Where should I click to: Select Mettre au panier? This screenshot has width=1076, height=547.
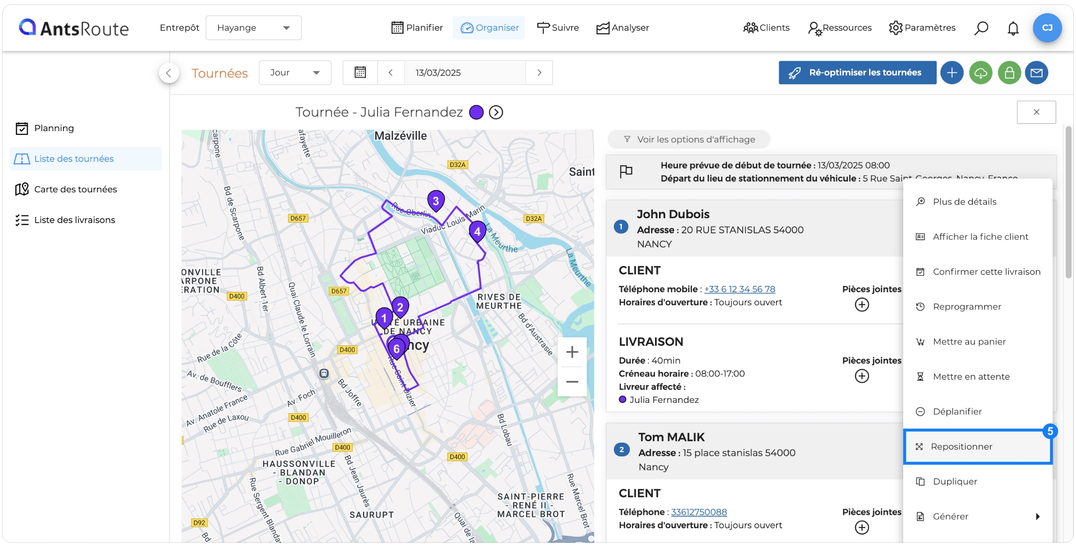click(978, 342)
